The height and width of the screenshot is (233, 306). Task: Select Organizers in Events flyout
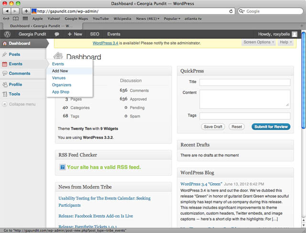click(62, 85)
